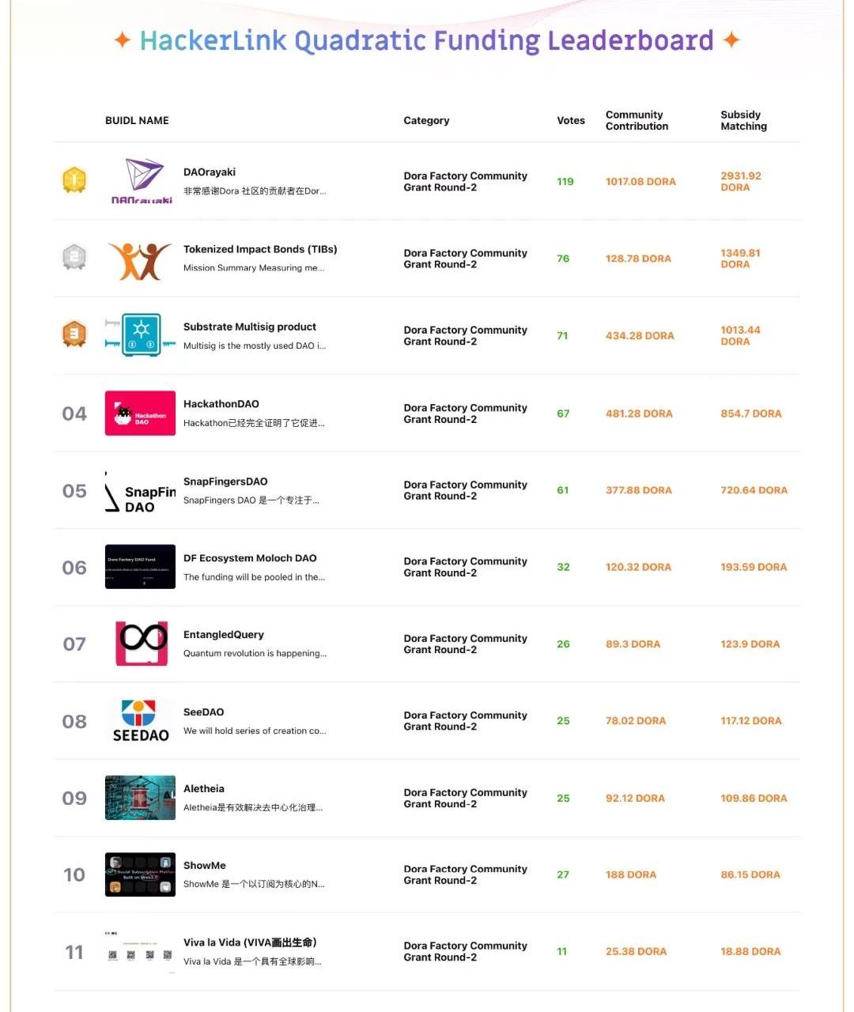The height and width of the screenshot is (1012, 854).
Task: Open the Aletheia project thumbnail
Action: tap(140, 798)
